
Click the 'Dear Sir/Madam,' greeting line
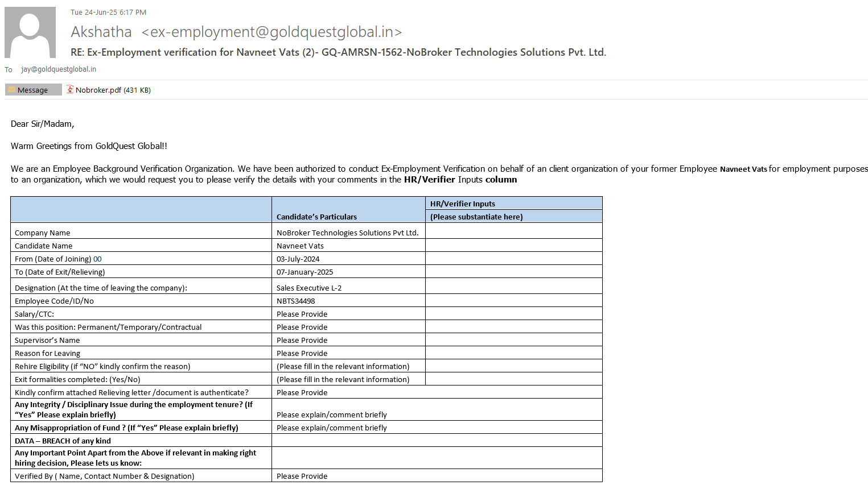(43, 124)
